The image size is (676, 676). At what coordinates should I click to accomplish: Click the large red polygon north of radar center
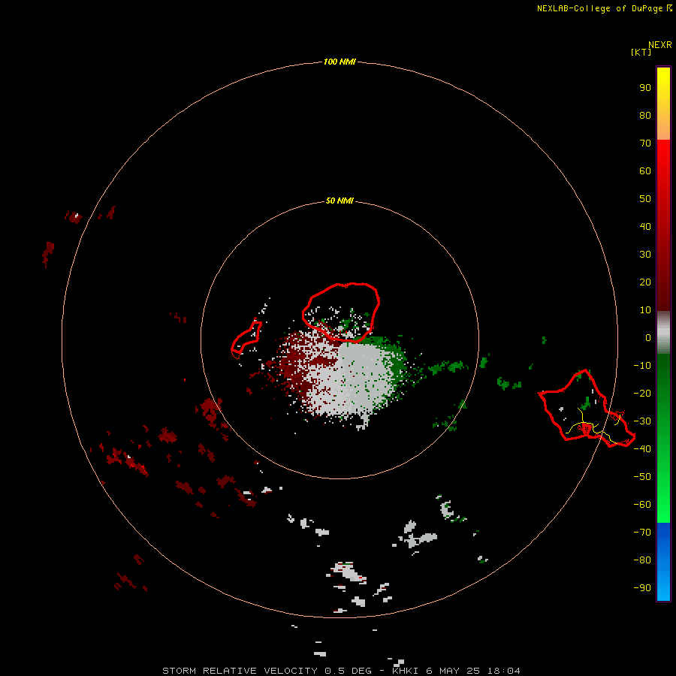click(341, 312)
